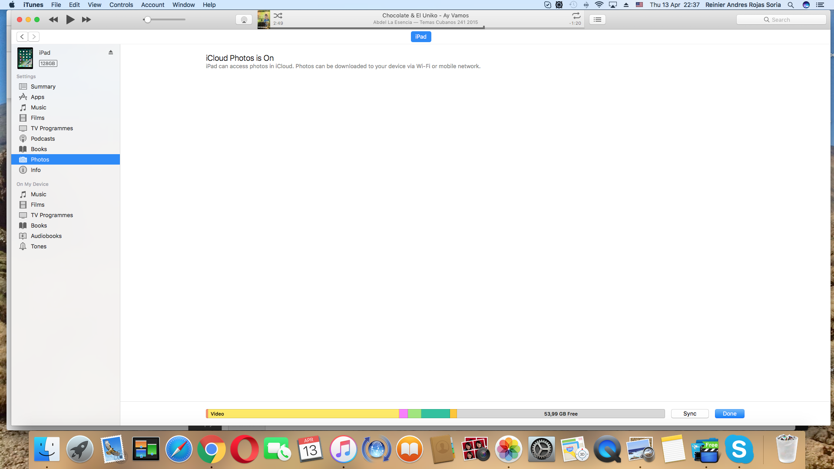Click the Search field

[x=781, y=20]
